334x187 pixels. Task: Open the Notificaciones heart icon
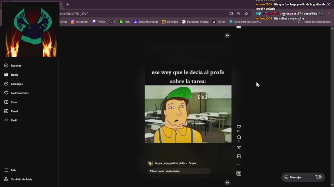click(6, 93)
